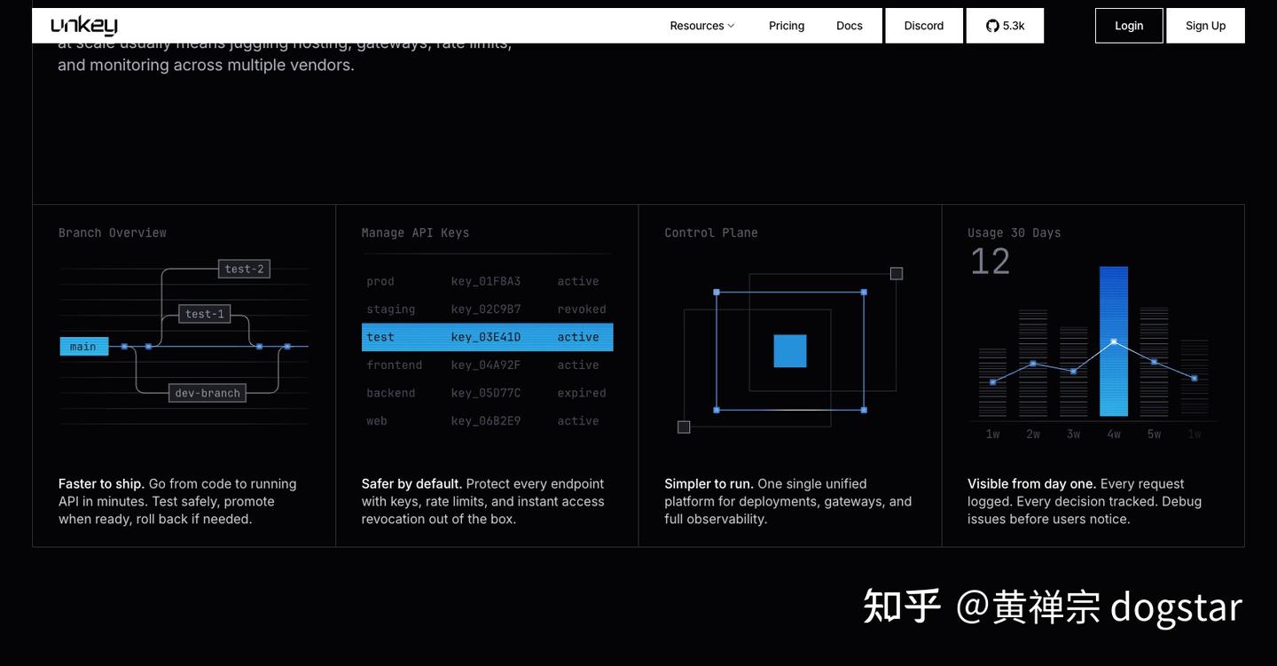
Task: Click the 3w axis label
Action: (x=1073, y=434)
